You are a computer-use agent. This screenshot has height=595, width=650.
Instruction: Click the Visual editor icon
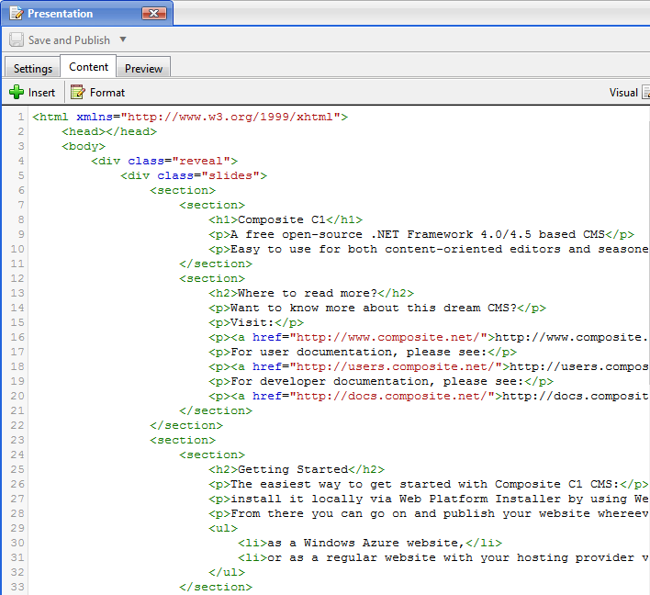[x=645, y=92]
